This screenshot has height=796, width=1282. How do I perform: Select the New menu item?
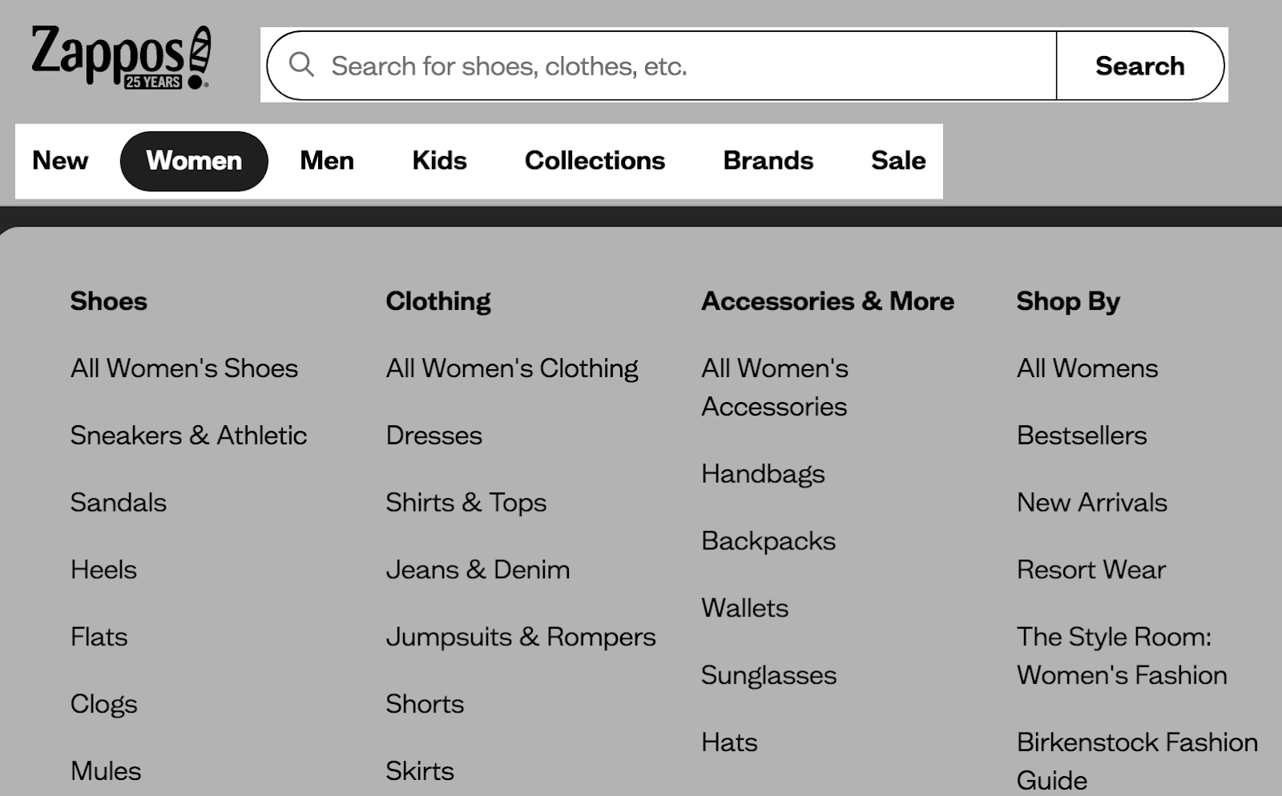(x=60, y=160)
